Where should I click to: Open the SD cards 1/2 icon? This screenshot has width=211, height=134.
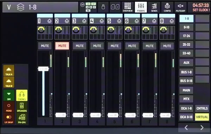[115, 7]
